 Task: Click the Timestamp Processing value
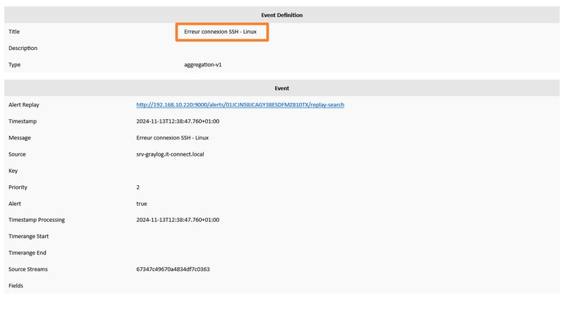[x=178, y=220]
